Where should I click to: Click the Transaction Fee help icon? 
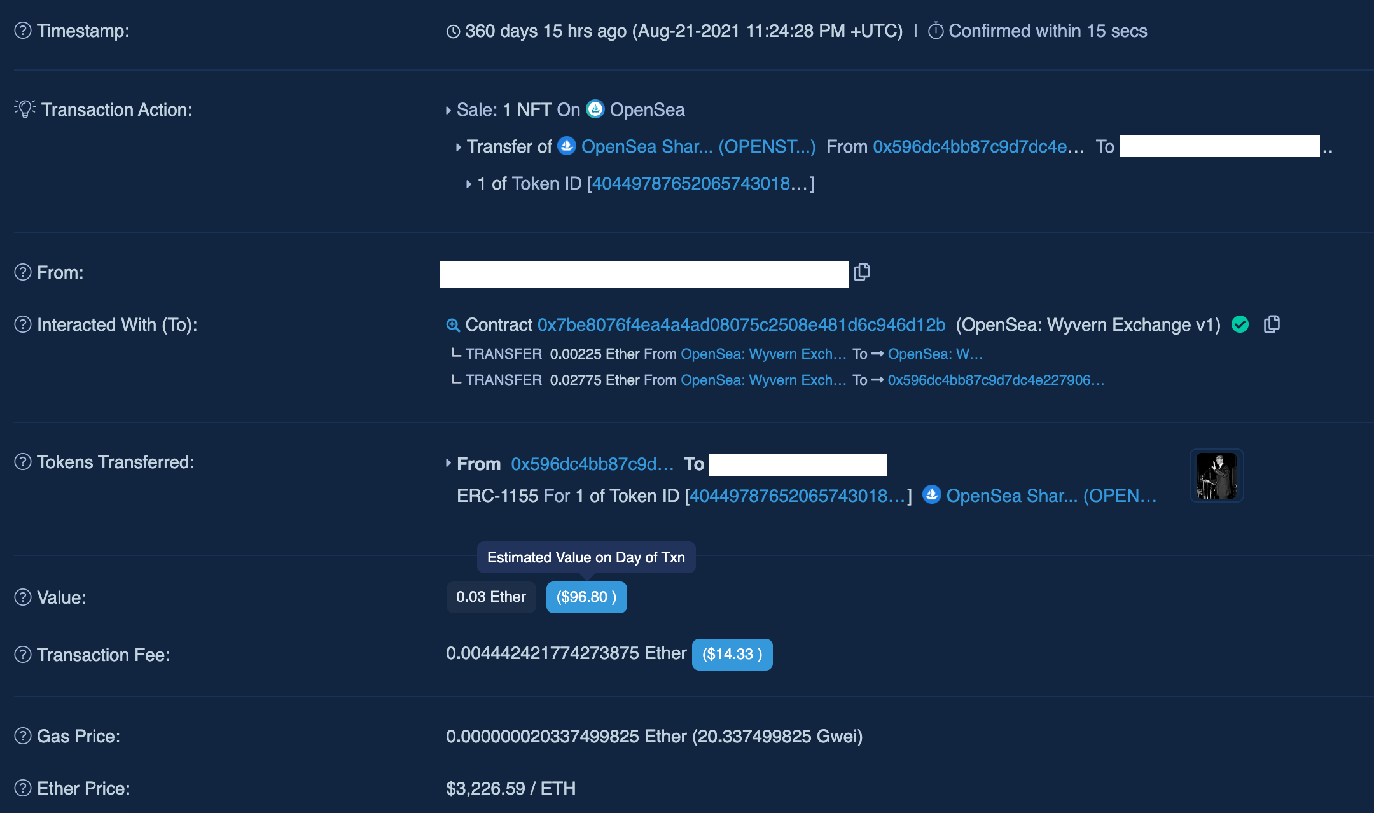pyautogui.click(x=23, y=655)
